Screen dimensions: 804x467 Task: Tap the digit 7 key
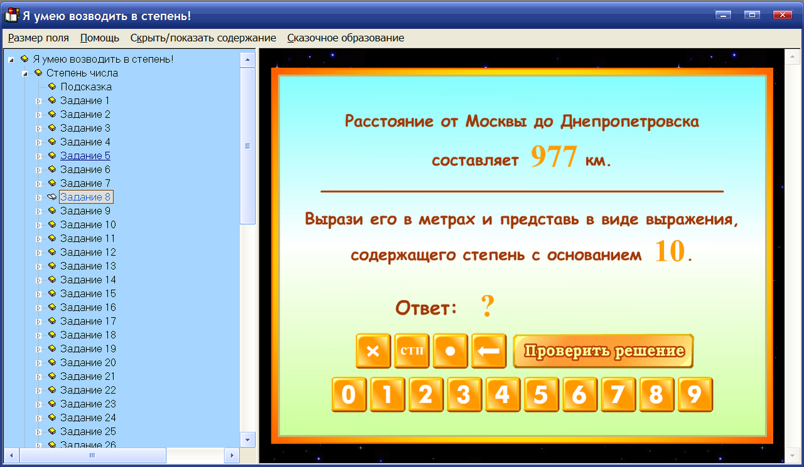pos(618,395)
